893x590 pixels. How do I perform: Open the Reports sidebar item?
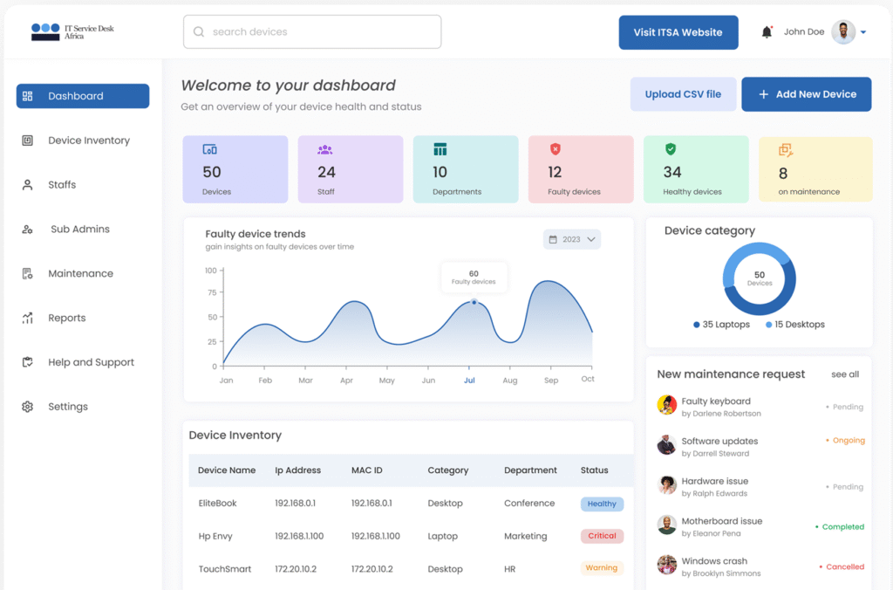click(66, 318)
